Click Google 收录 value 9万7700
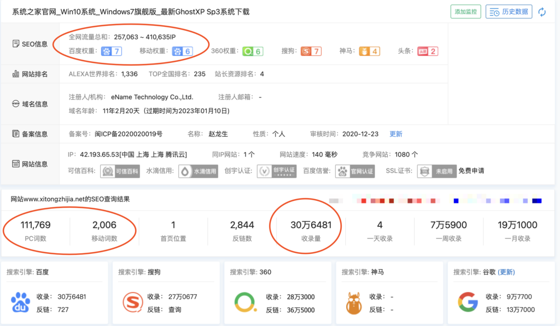560x326 pixels. [x=520, y=296]
